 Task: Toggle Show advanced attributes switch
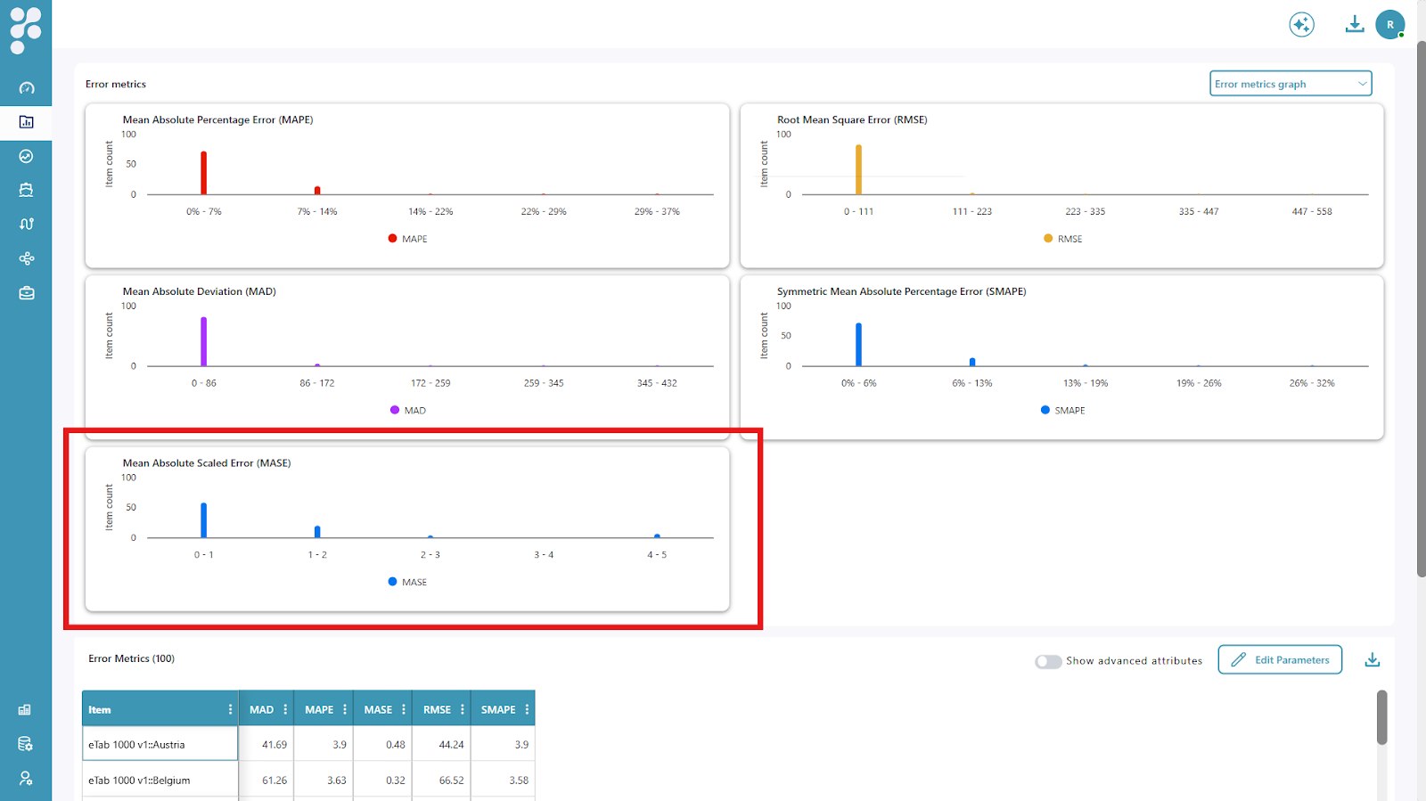pos(1048,661)
